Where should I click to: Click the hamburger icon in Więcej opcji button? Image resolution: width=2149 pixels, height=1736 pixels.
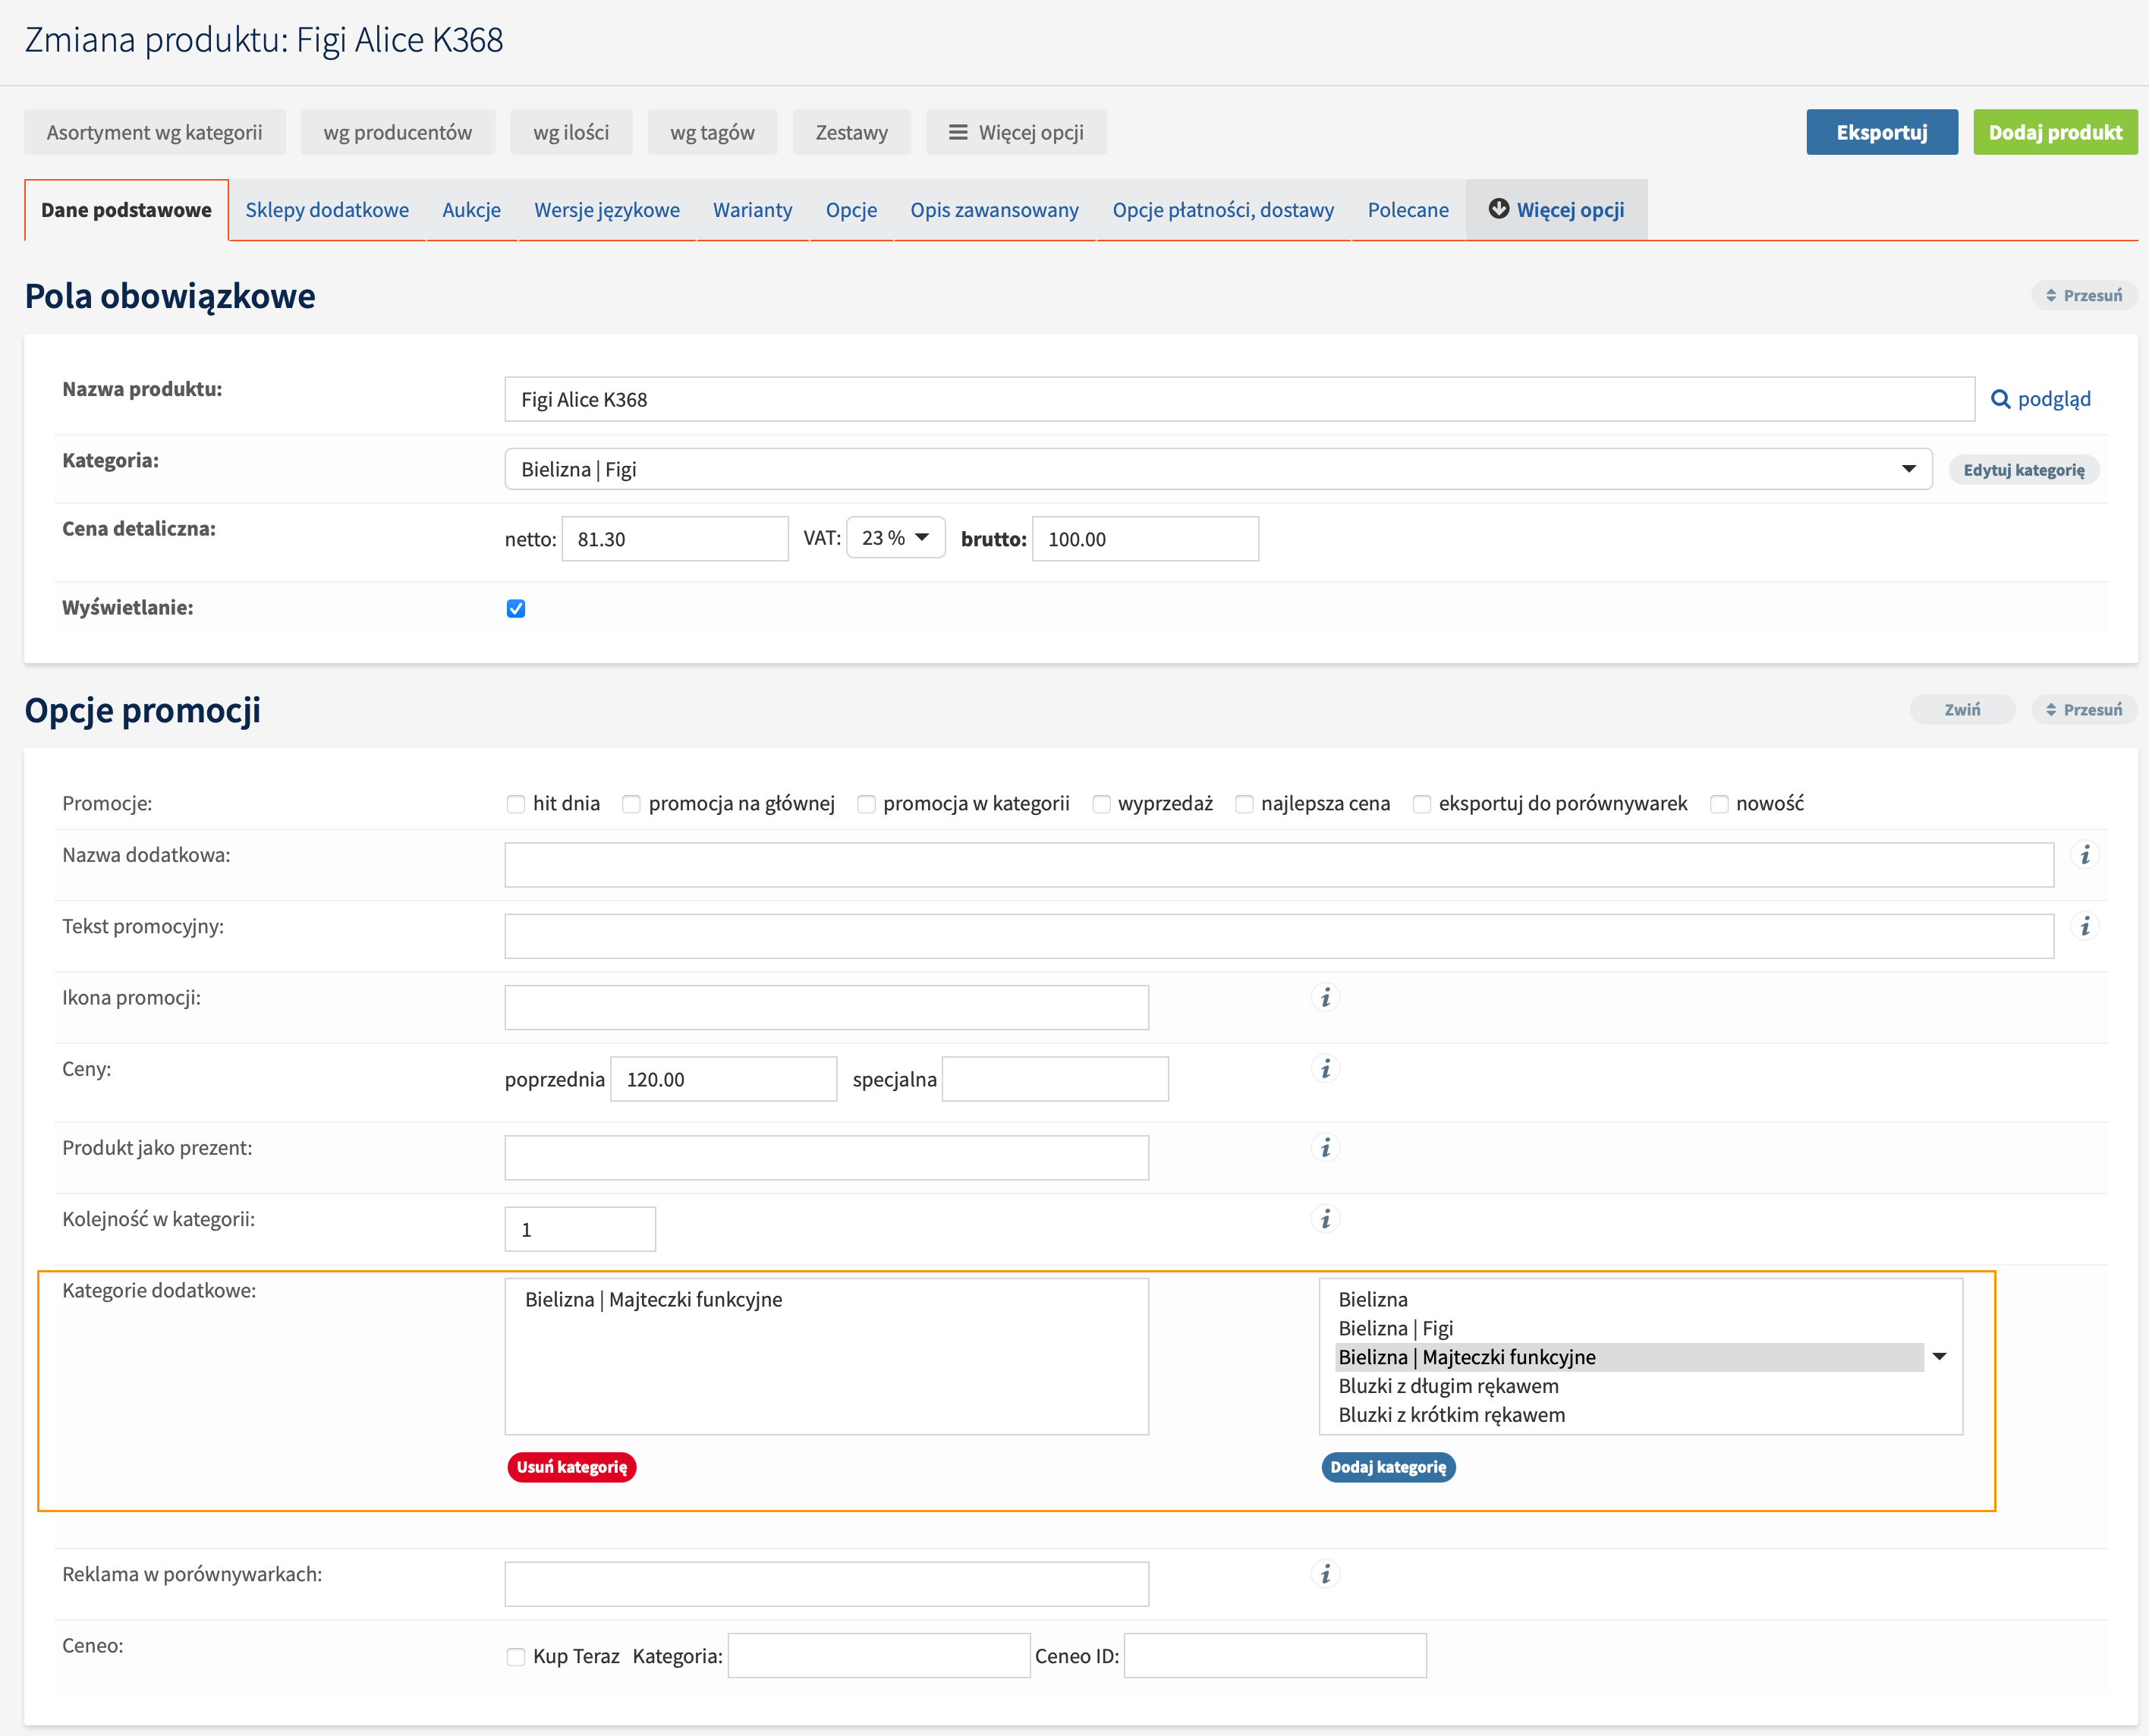957,132
